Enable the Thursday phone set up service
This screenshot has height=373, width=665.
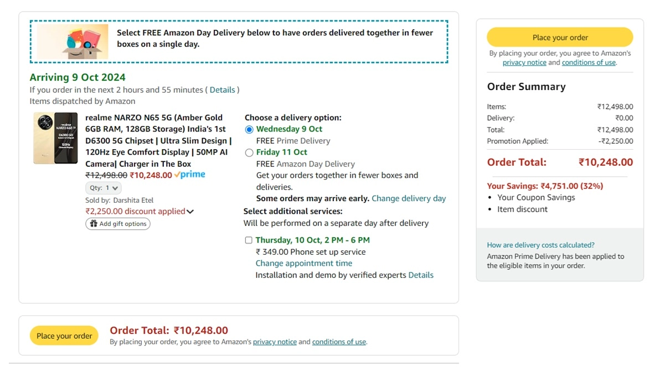pos(249,240)
